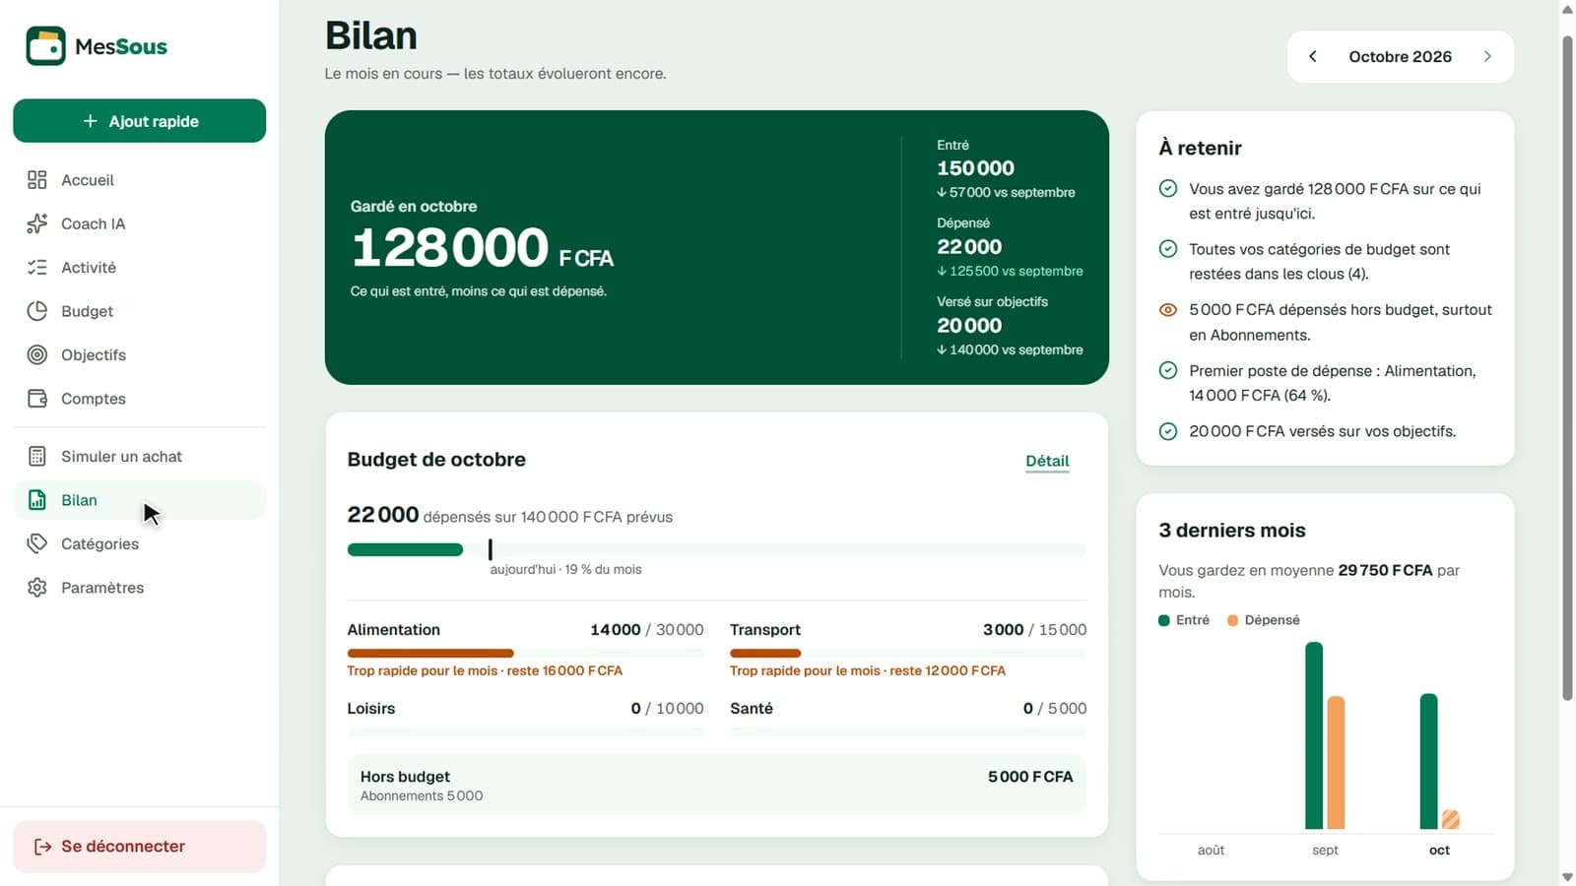Click the Simuler un achat calculator icon
Viewport: 1576px width, 886px height.
tap(37, 457)
